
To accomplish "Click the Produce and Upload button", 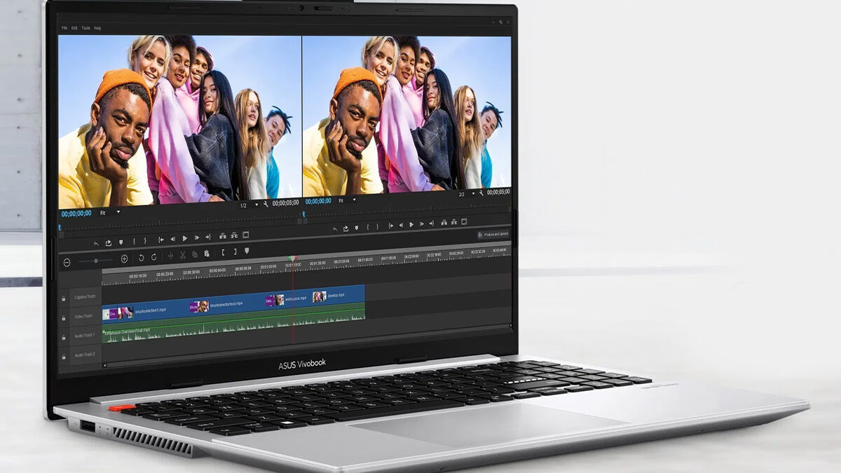I will 493,234.
